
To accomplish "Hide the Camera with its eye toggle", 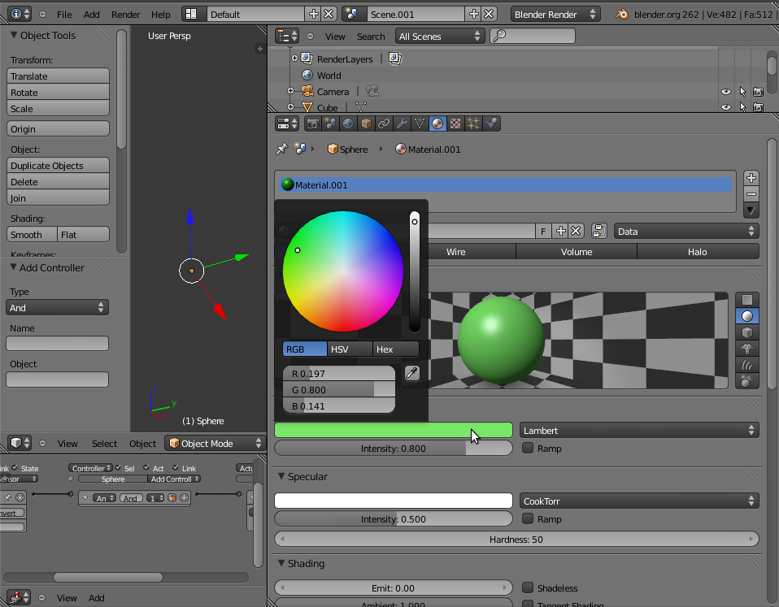I will point(726,91).
